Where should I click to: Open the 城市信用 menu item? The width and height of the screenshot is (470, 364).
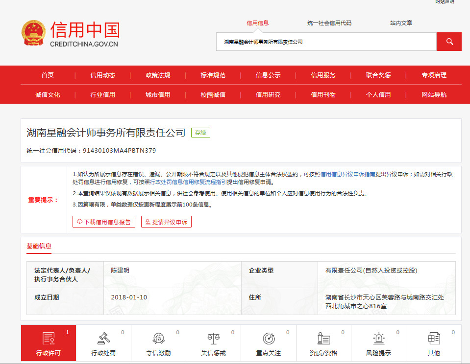[158, 95]
